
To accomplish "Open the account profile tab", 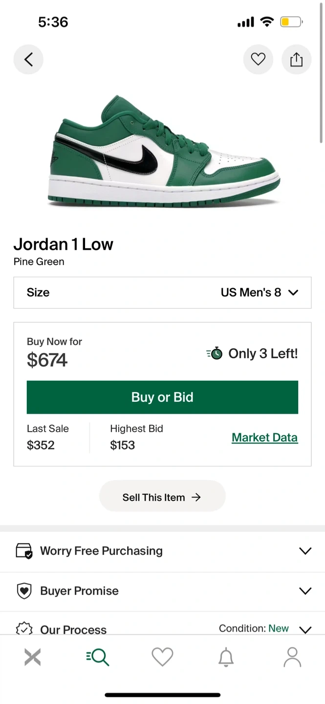I will pos(292,657).
